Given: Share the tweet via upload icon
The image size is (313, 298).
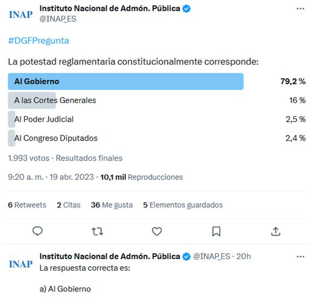Looking at the screenshot, I should click(x=276, y=231).
